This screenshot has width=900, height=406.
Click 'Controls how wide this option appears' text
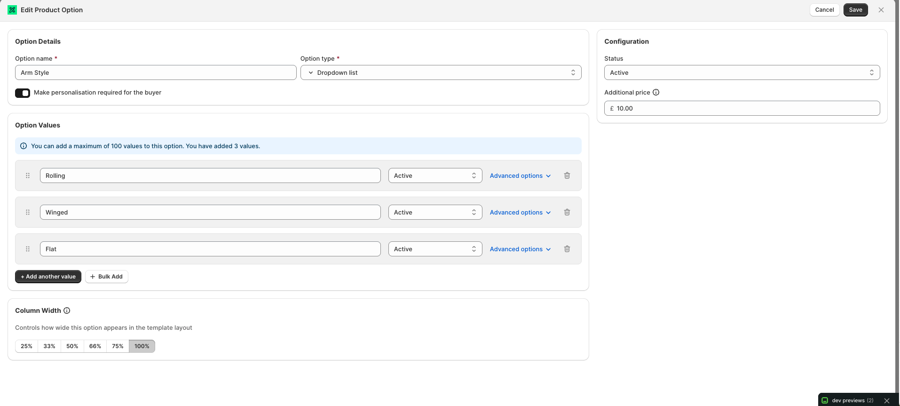coord(103,327)
